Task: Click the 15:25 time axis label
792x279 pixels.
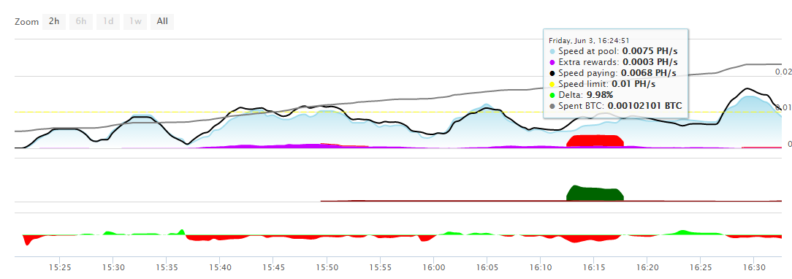Action: pyautogui.click(x=60, y=267)
